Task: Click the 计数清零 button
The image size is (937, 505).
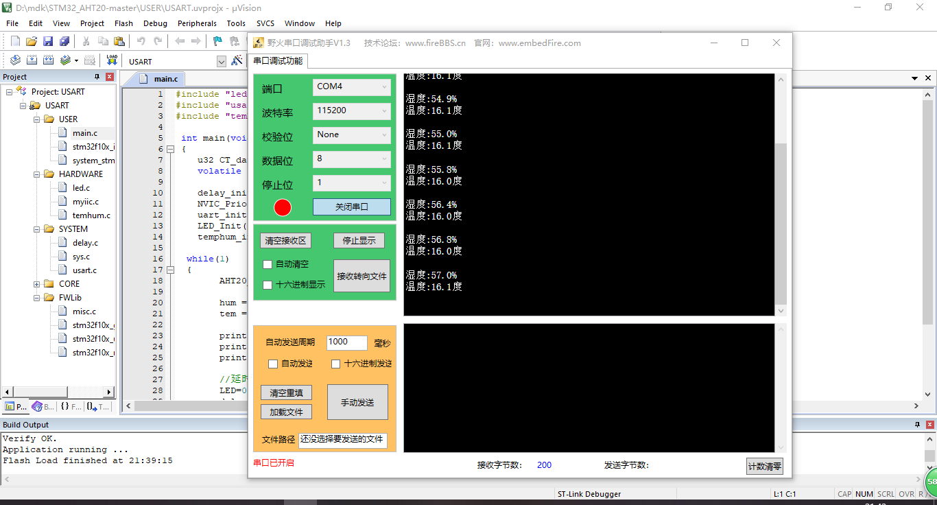Action: 764,467
